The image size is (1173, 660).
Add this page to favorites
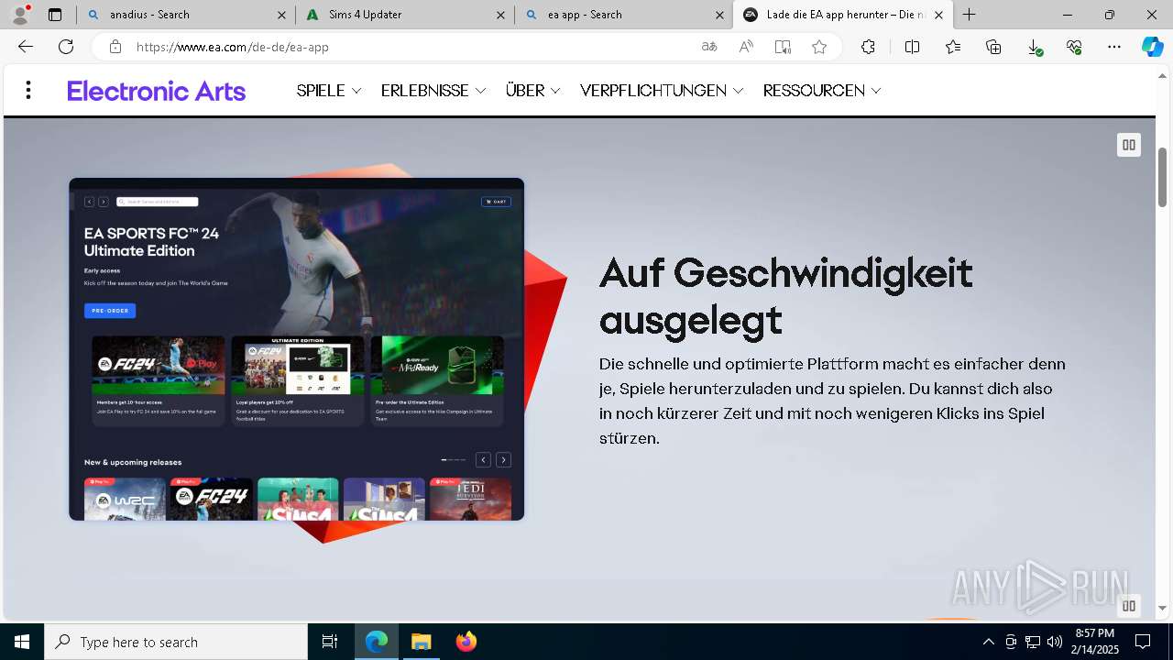pyautogui.click(x=819, y=47)
